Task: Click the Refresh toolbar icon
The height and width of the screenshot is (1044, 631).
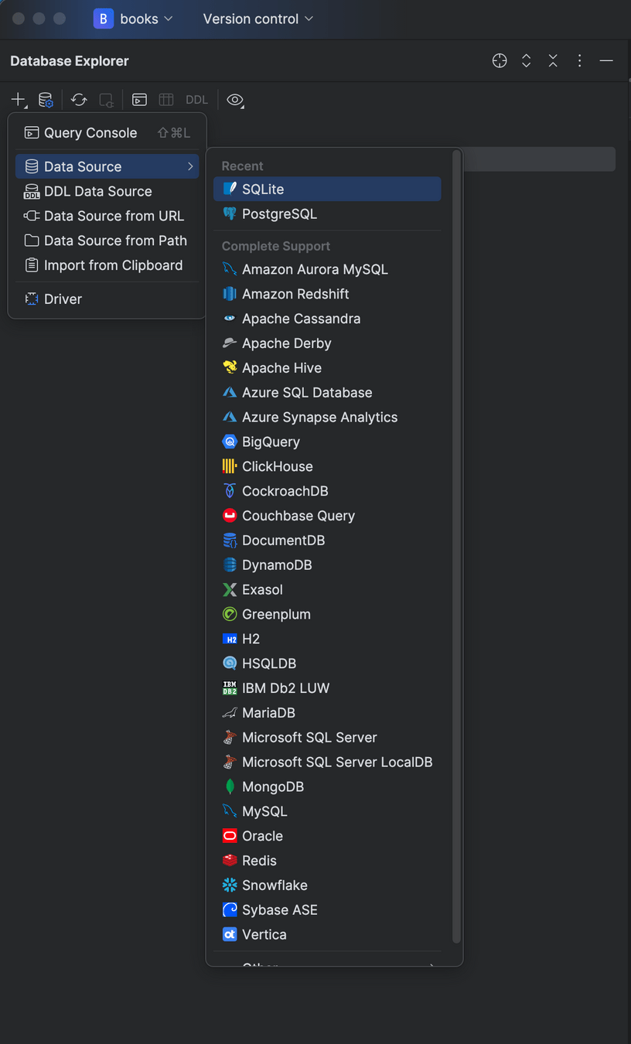Action: pos(79,100)
